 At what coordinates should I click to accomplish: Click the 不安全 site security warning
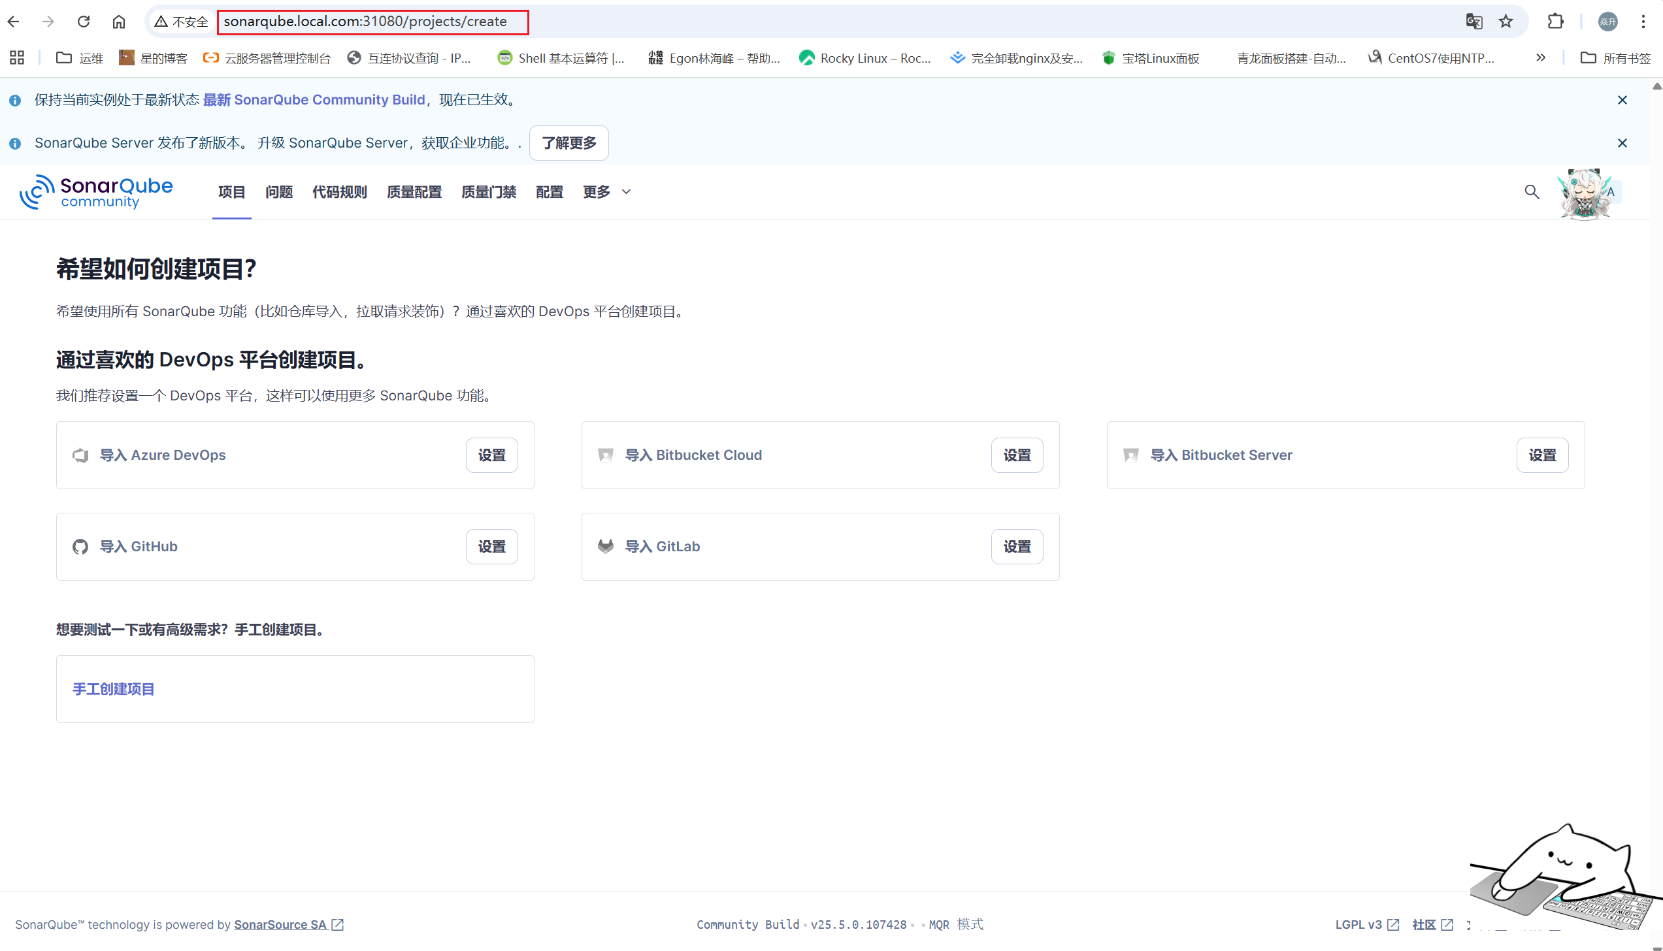[181, 22]
